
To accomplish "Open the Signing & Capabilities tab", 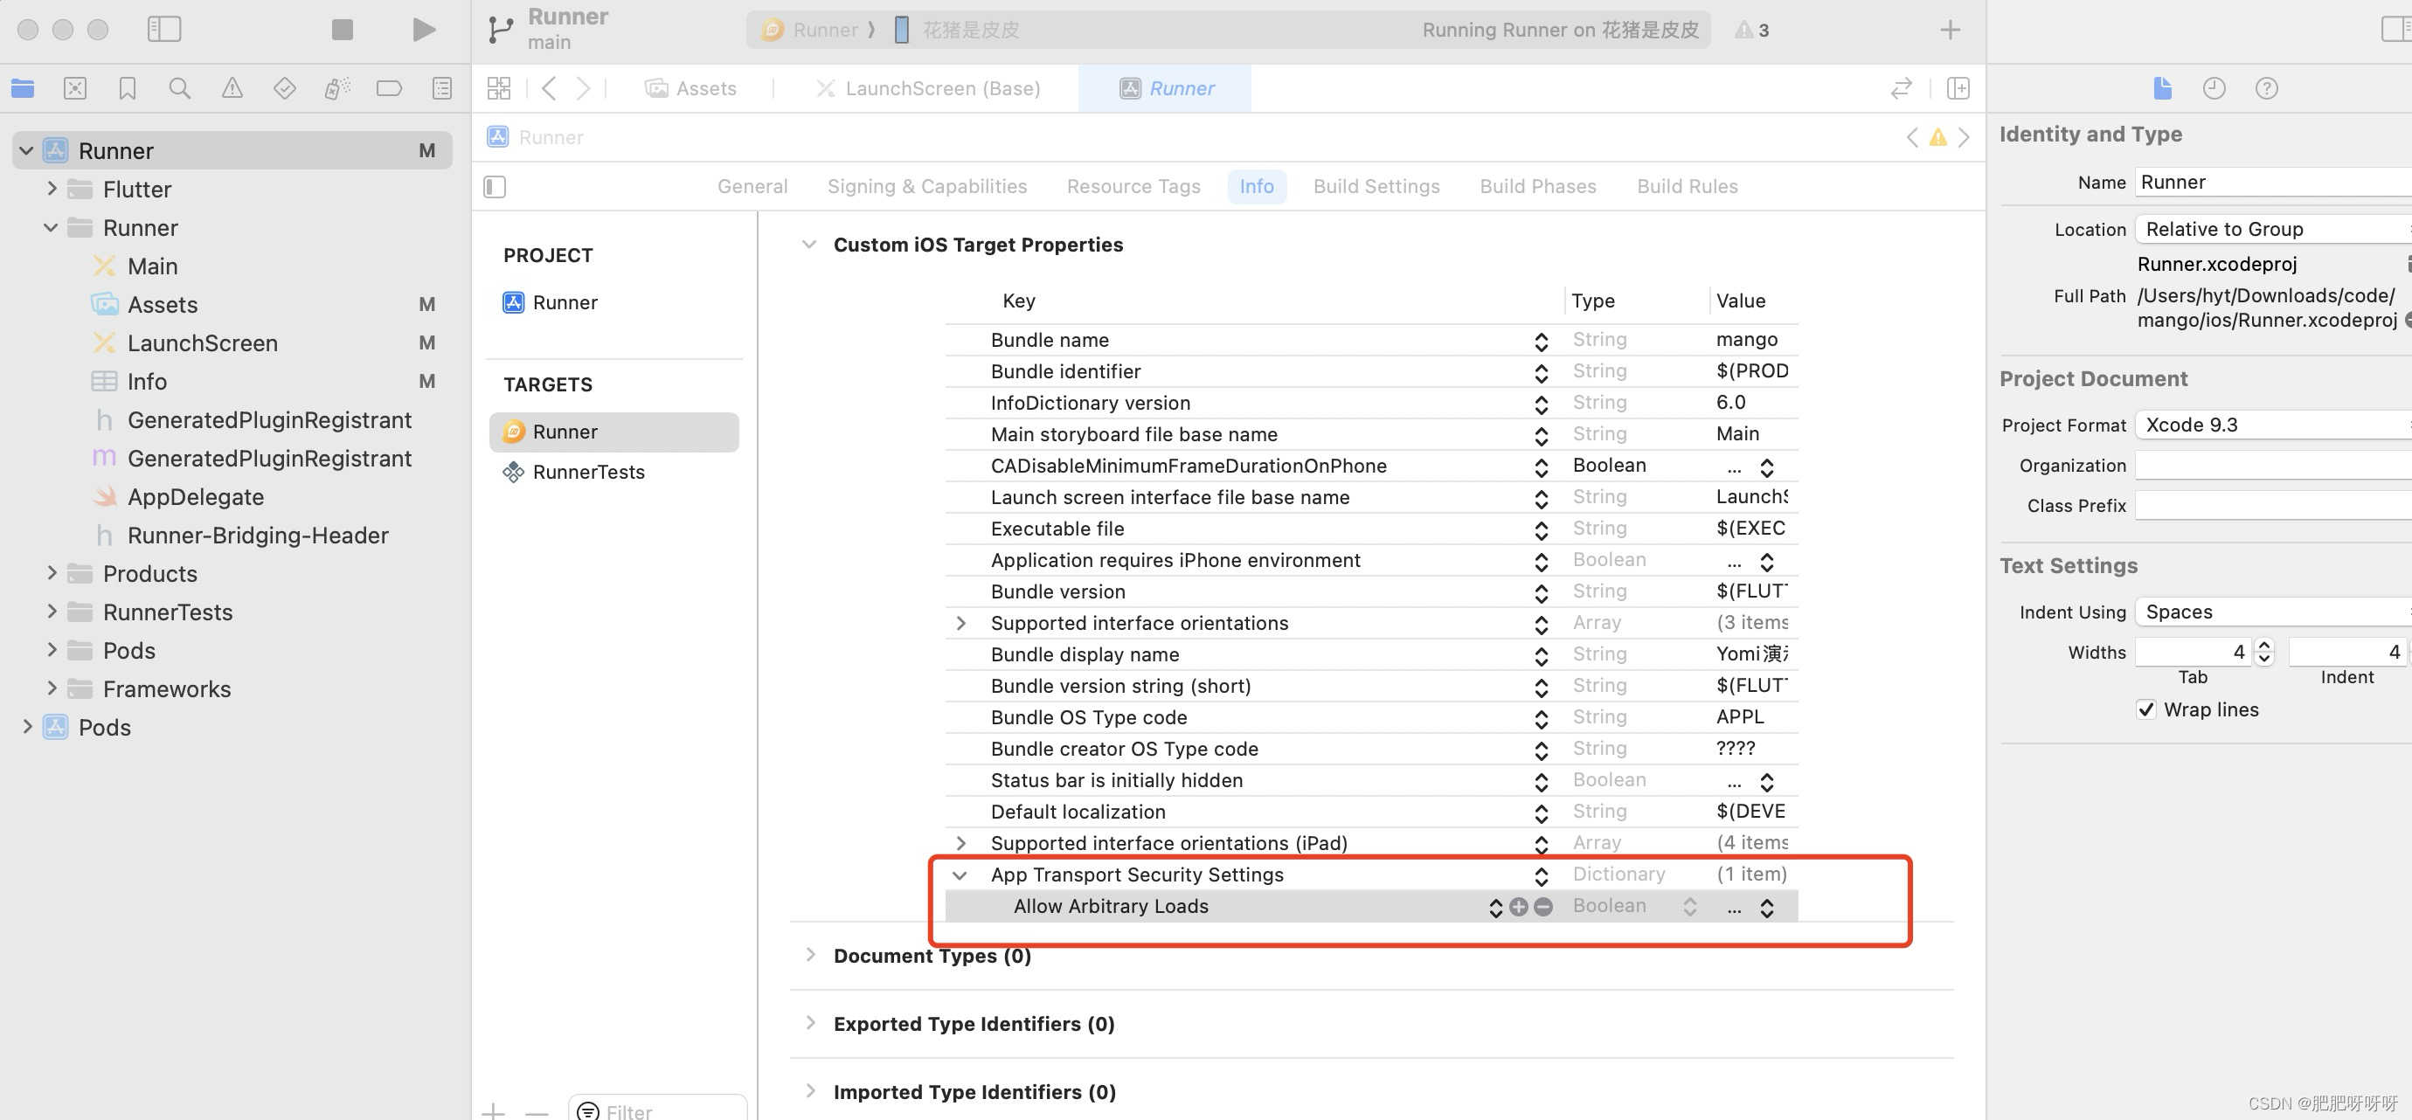I will pos(926,186).
